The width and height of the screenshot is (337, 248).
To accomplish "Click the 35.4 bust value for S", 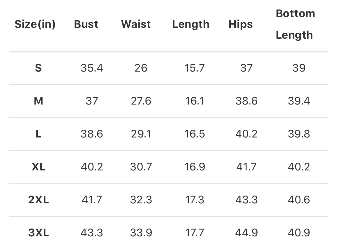I will click(x=92, y=68).
